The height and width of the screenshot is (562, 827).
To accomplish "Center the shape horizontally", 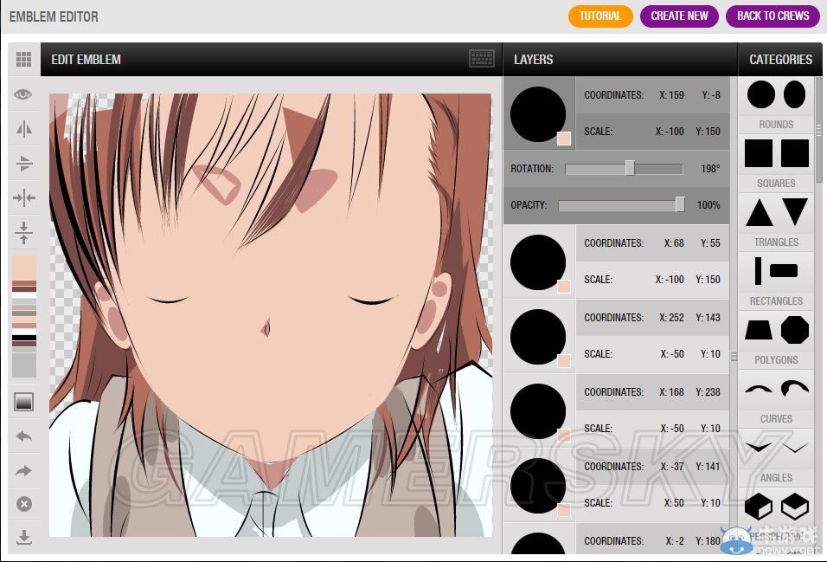I will [23, 198].
